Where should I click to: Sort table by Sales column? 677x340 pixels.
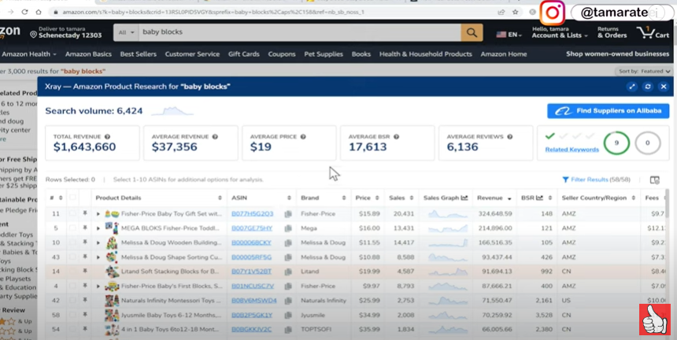[x=401, y=198]
